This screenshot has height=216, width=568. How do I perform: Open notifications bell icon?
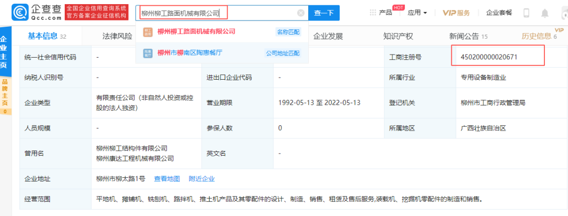click(545, 13)
